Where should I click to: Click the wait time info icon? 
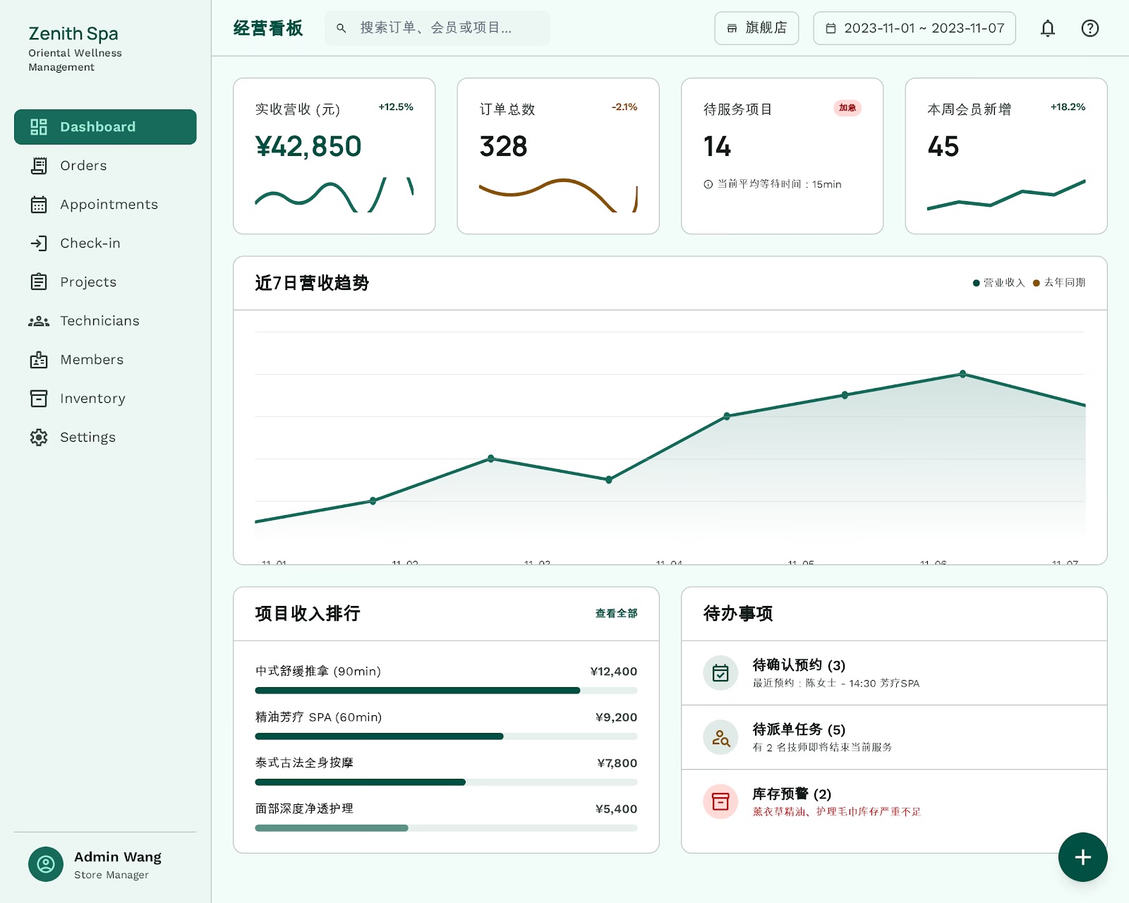pos(708,184)
